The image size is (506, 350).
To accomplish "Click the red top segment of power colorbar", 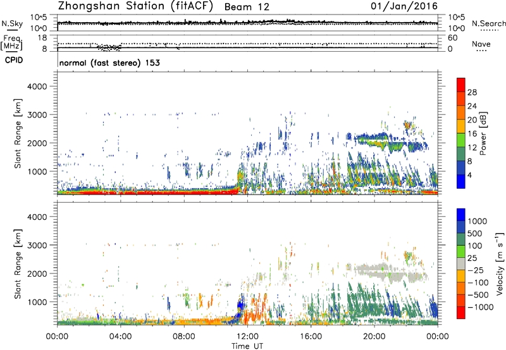I will point(461,85).
